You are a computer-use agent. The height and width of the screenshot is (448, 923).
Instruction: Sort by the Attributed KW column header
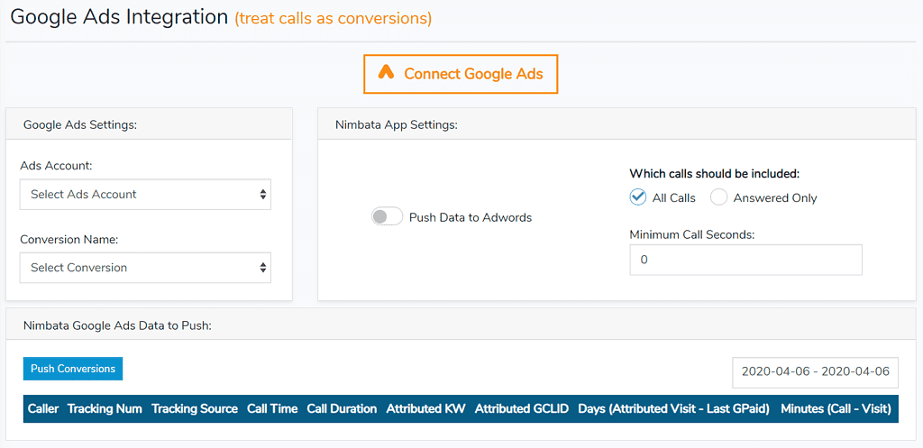(x=425, y=408)
